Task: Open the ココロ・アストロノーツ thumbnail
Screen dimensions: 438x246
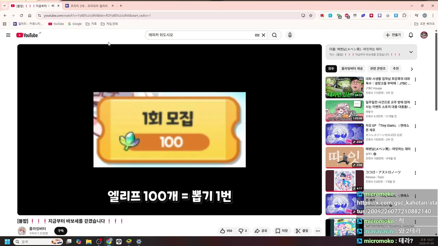Action: [345, 181]
